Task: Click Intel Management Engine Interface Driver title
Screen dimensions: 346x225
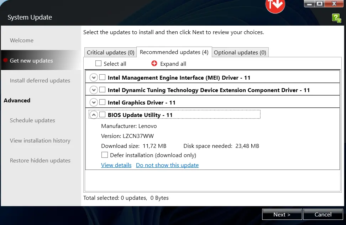Action: click(179, 77)
